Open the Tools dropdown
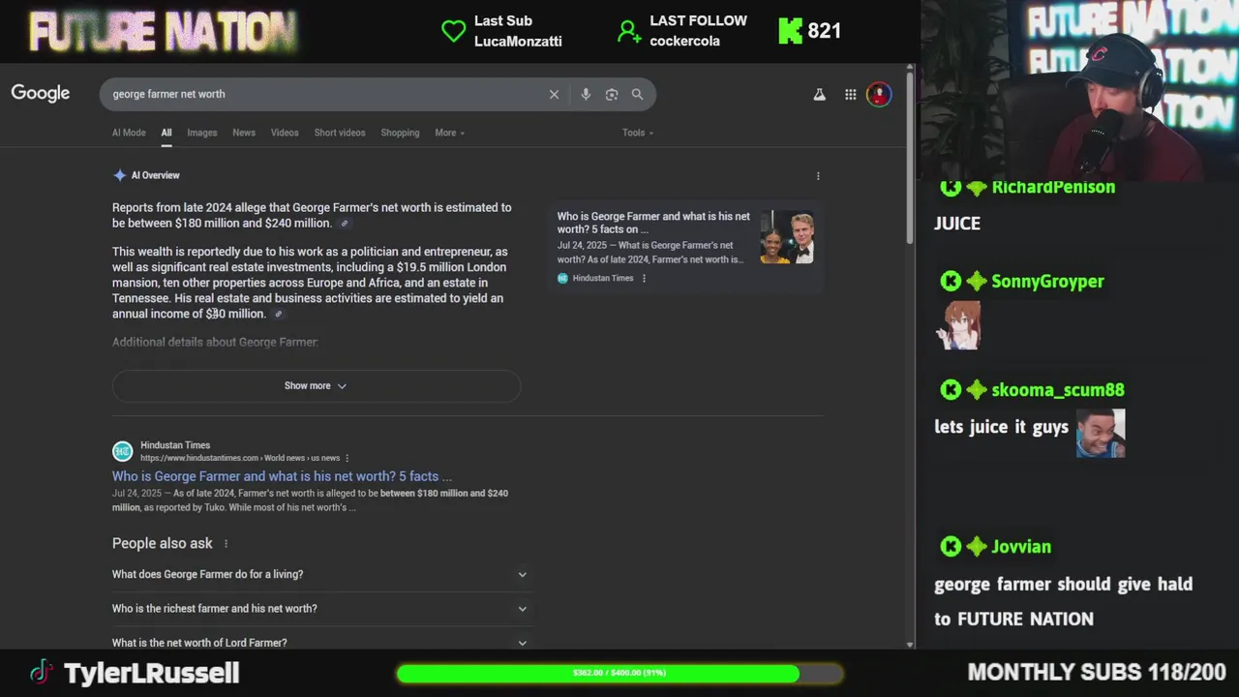This screenshot has width=1239, height=697. (x=638, y=133)
